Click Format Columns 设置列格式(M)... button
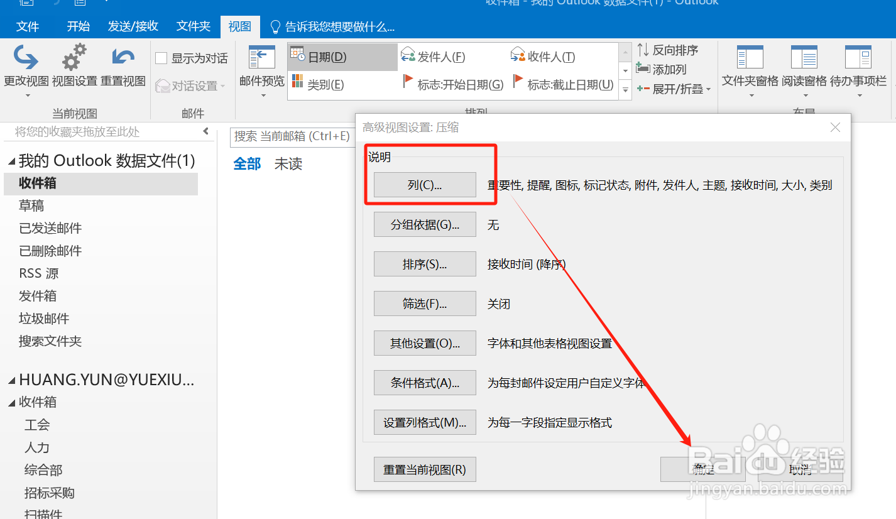The width and height of the screenshot is (896, 519). tap(425, 422)
